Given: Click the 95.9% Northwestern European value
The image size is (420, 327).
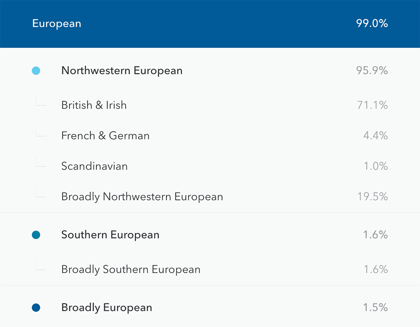Looking at the screenshot, I should click(372, 71).
